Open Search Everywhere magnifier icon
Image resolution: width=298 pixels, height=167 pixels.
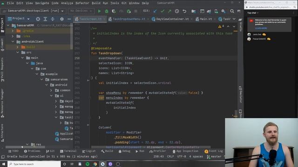[232, 11]
